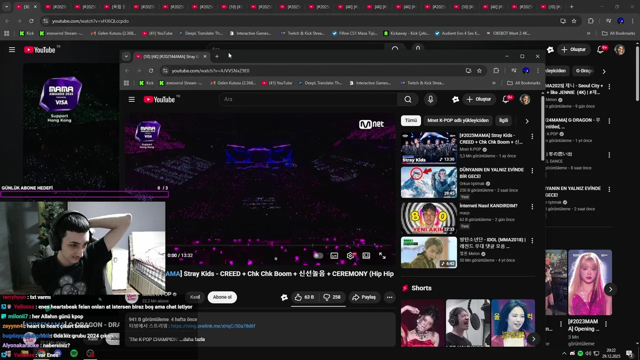Click the star-shaped icon next to the like button
Screen dimensions: 640x360
(x=284, y=297)
